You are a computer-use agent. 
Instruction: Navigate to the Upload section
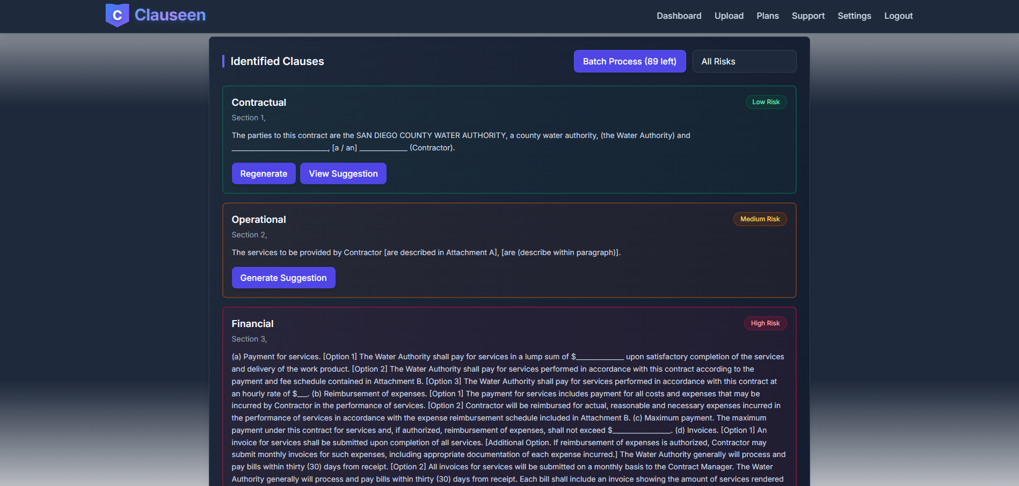coord(729,16)
